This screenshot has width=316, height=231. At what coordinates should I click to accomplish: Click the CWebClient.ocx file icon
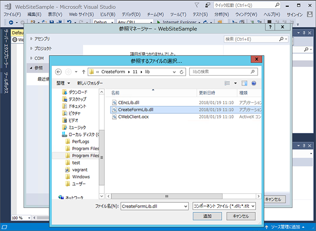[114, 117]
